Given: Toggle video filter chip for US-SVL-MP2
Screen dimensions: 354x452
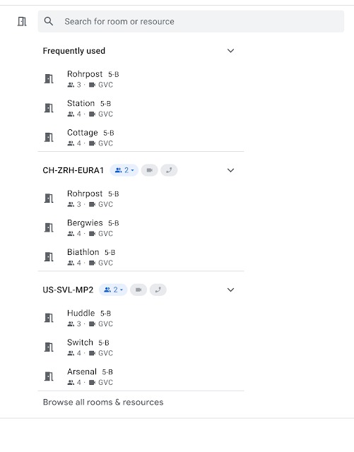Looking at the screenshot, I should 138,290.
